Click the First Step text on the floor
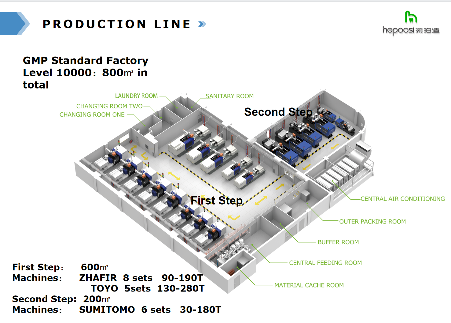The height and width of the screenshot is (323, 451). 216,201
